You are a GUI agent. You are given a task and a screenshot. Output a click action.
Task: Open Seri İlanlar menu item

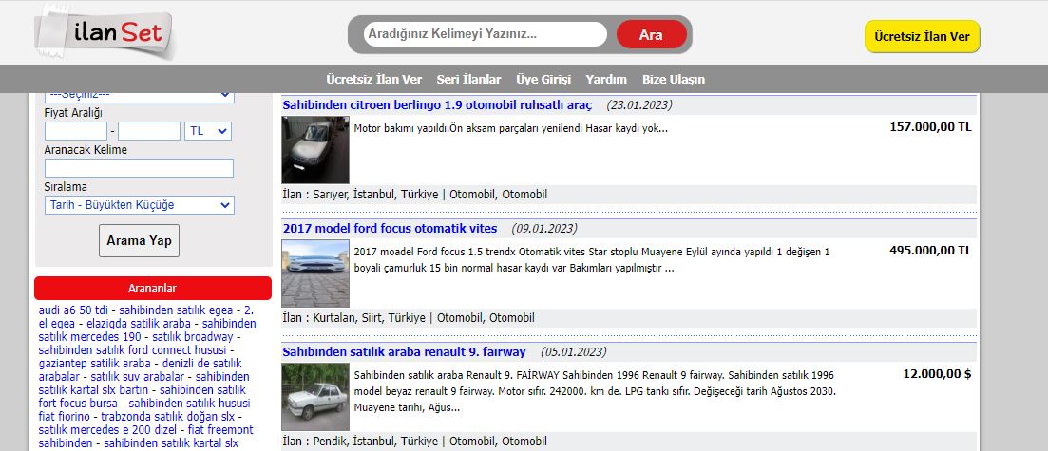(x=468, y=80)
